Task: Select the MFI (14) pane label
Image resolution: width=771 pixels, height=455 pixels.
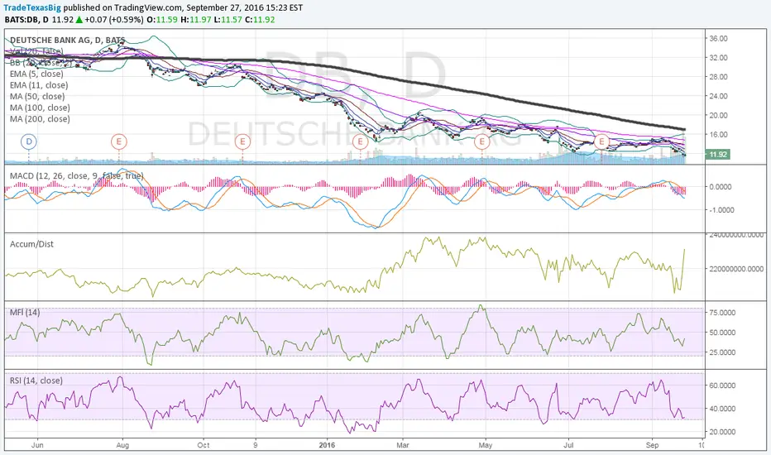Action: click(x=25, y=313)
